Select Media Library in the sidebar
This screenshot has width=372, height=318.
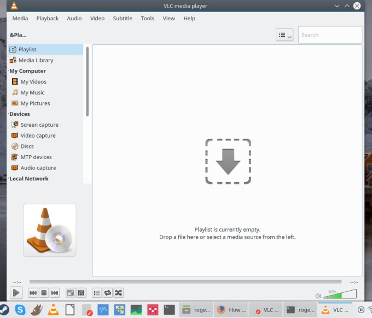(36, 60)
